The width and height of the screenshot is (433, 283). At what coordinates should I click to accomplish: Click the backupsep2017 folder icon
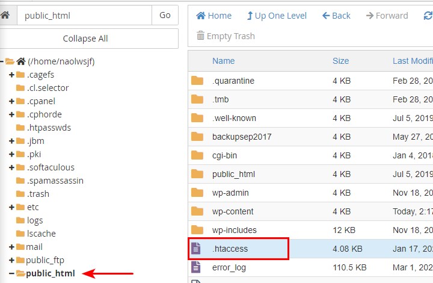(x=197, y=137)
